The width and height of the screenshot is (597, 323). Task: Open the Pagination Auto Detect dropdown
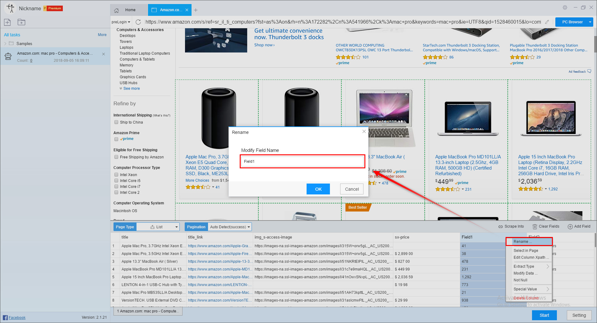coord(230,227)
